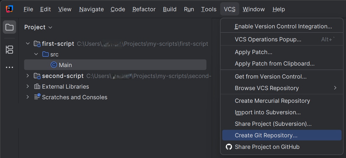Screen dimensions: 346x158
Task: Click the second-script module folder icon
Action: [37, 76]
